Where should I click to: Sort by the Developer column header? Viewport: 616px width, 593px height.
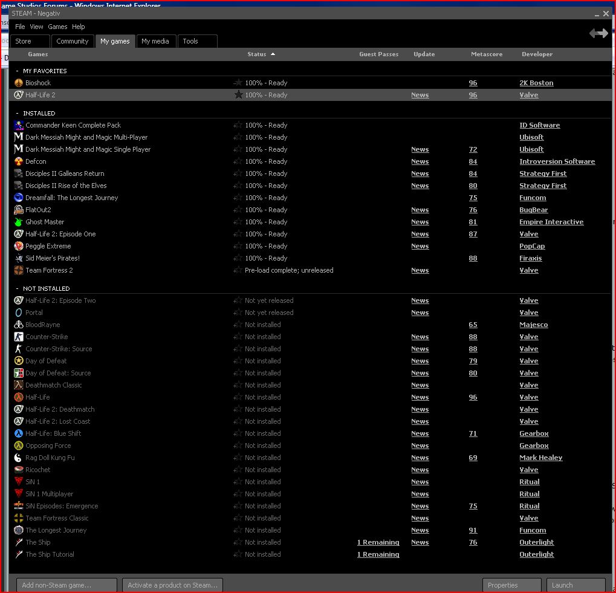537,54
